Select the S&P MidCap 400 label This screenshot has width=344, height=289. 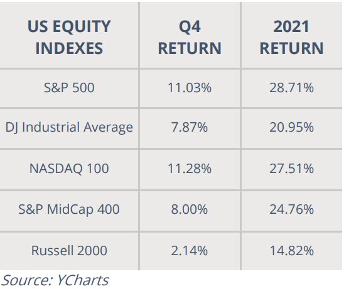pos(69,209)
